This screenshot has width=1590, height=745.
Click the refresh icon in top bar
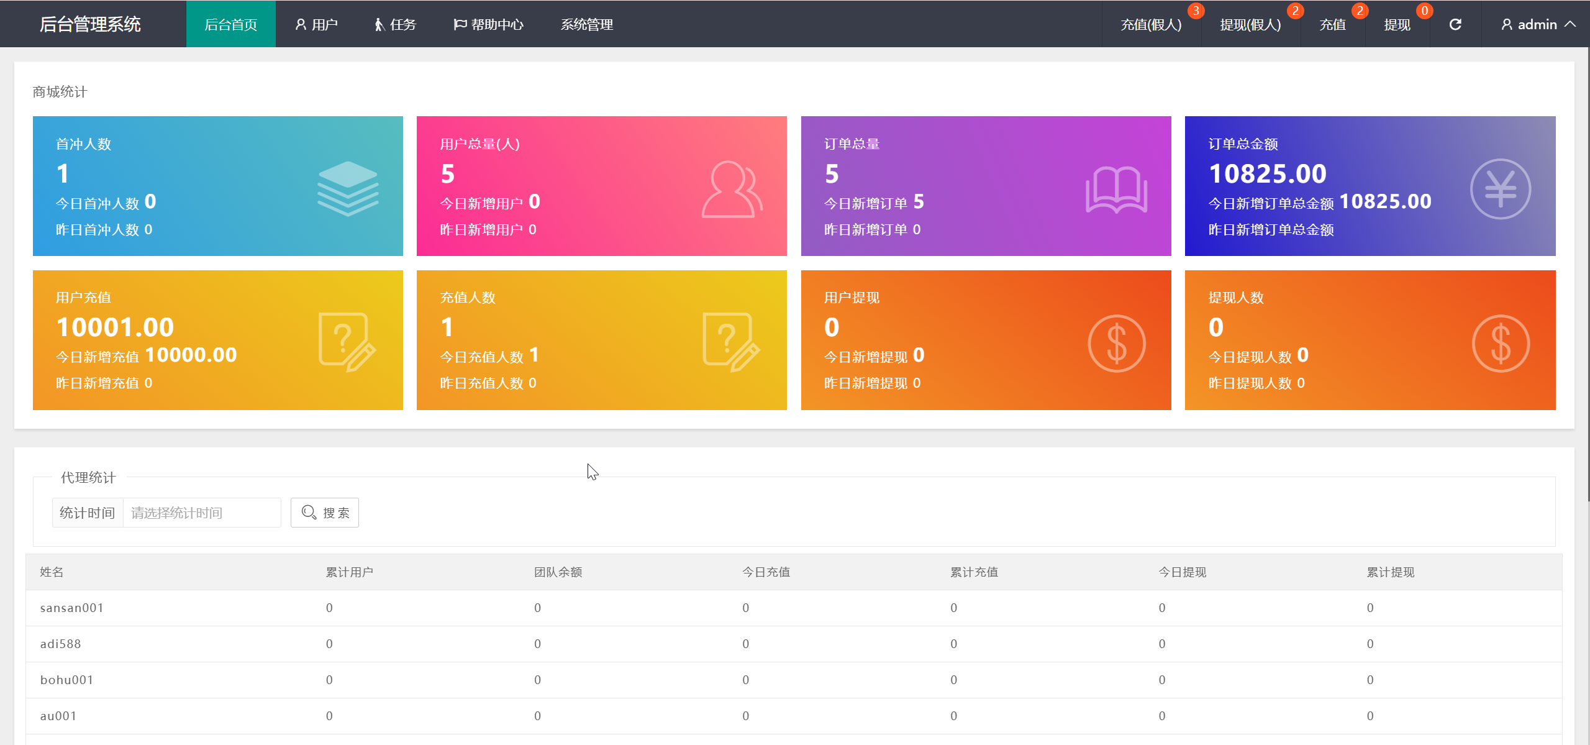coord(1455,24)
